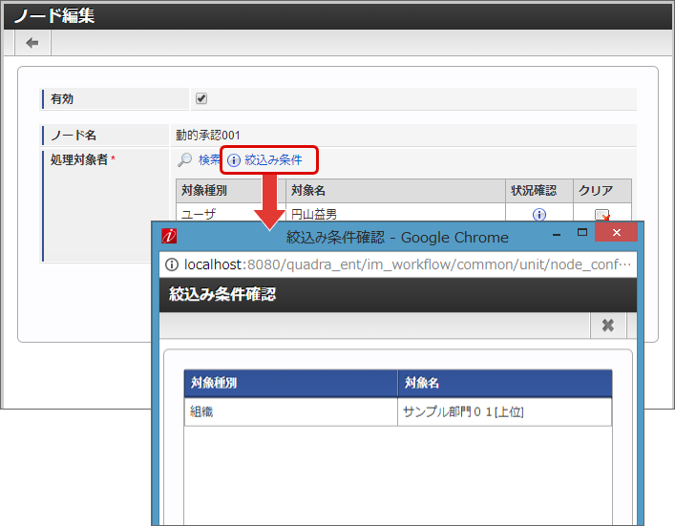The width and height of the screenshot is (675, 526).
Task: Click the 状況確認 column header
Action: pyautogui.click(x=539, y=191)
